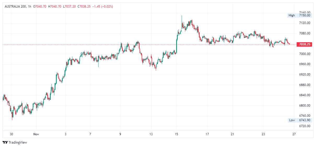This screenshot has height=147, width=316.
Task: Click 6720.00 on the price axis
Action: pyautogui.click(x=305, y=126)
